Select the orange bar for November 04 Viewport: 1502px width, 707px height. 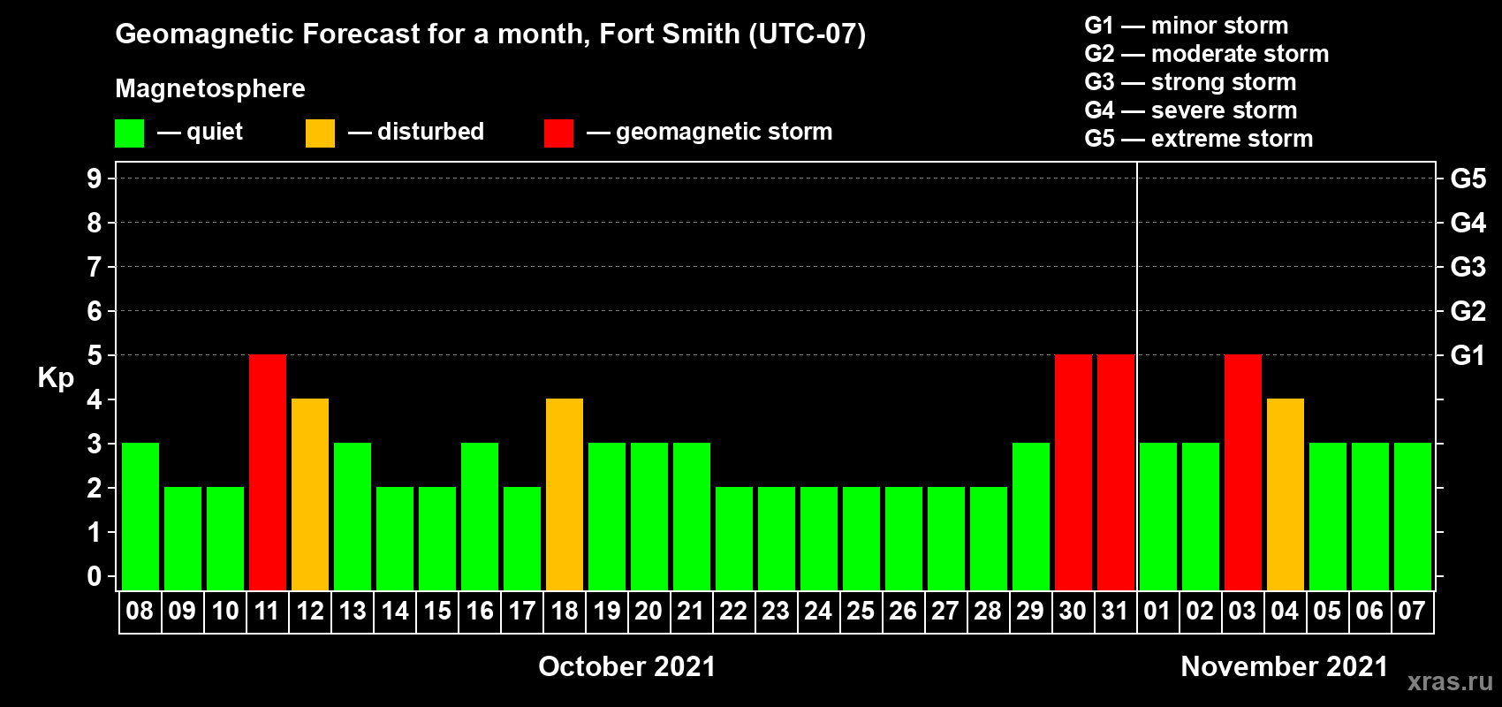click(1286, 495)
